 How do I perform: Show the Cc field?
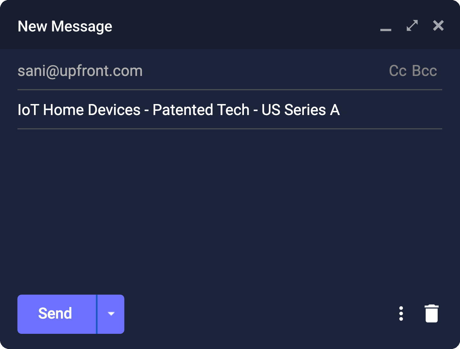pos(397,71)
